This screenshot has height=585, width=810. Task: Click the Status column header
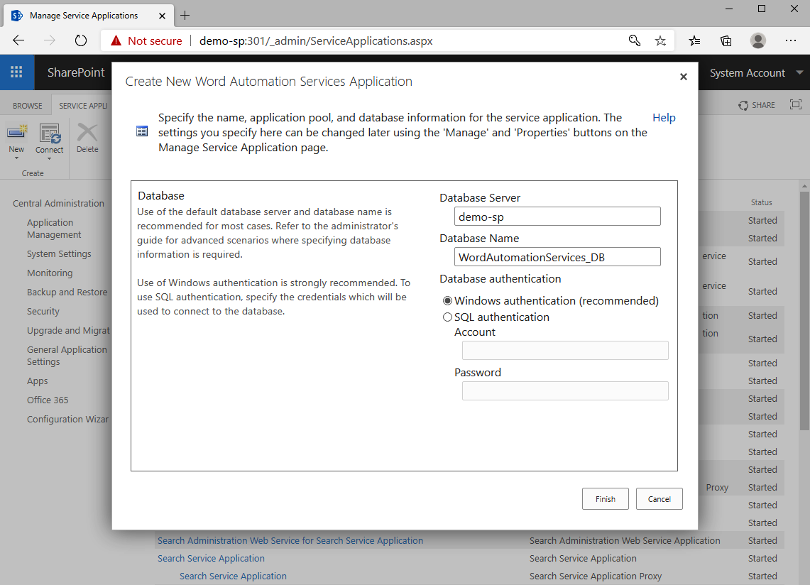(762, 202)
